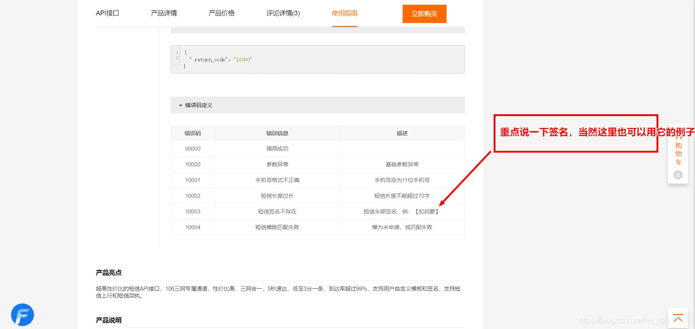Click the 基础参数异常 description cell
Image resolution: width=695 pixels, height=329 pixels.
[402, 164]
